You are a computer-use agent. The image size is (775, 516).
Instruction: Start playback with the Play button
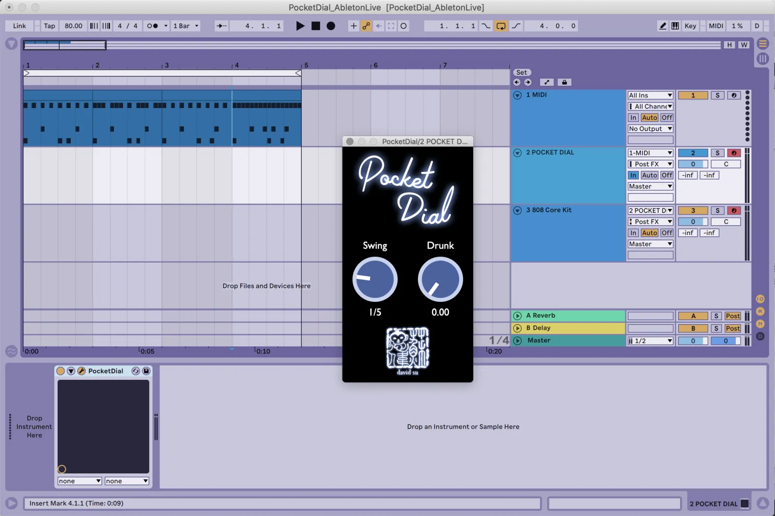pos(300,26)
